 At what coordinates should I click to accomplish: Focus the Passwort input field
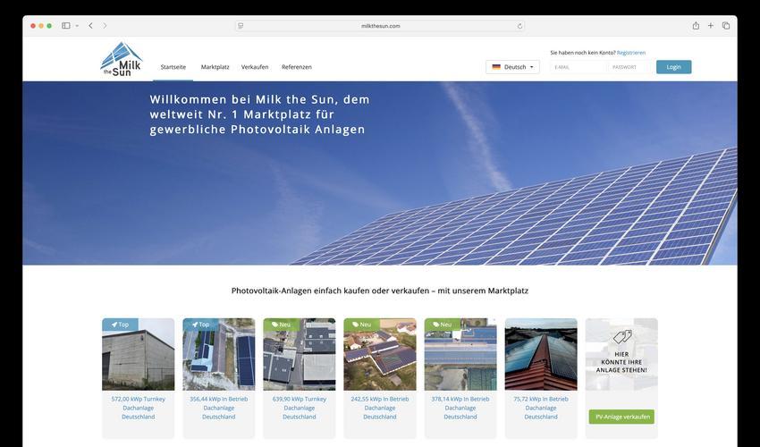point(627,67)
